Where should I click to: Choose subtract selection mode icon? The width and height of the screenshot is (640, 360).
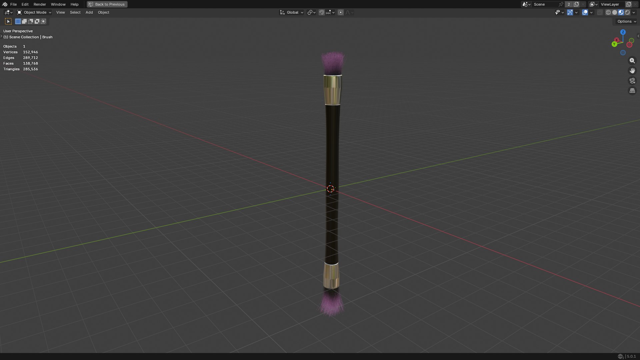[31, 21]
